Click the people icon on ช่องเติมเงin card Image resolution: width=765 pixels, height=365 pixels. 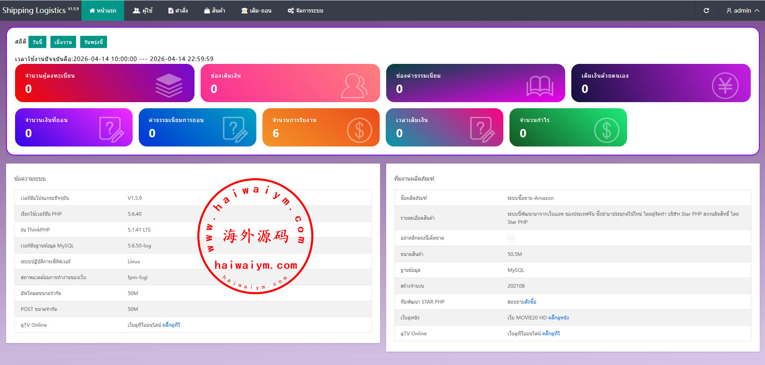354,85
